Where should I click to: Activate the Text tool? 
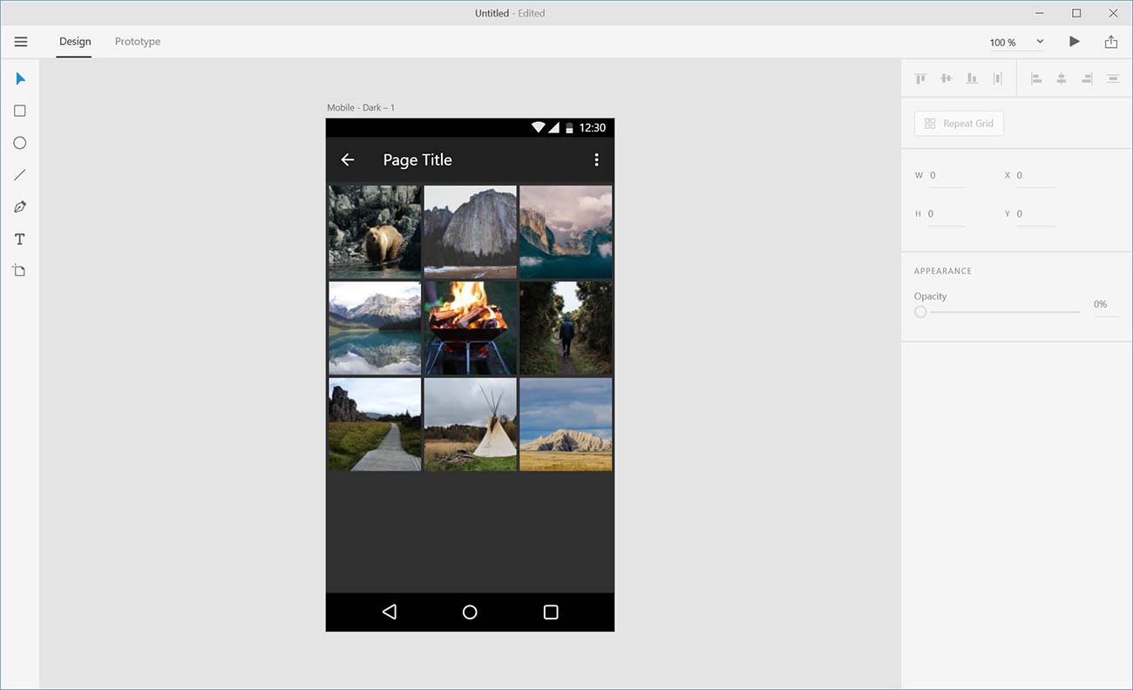coord(20,239)
